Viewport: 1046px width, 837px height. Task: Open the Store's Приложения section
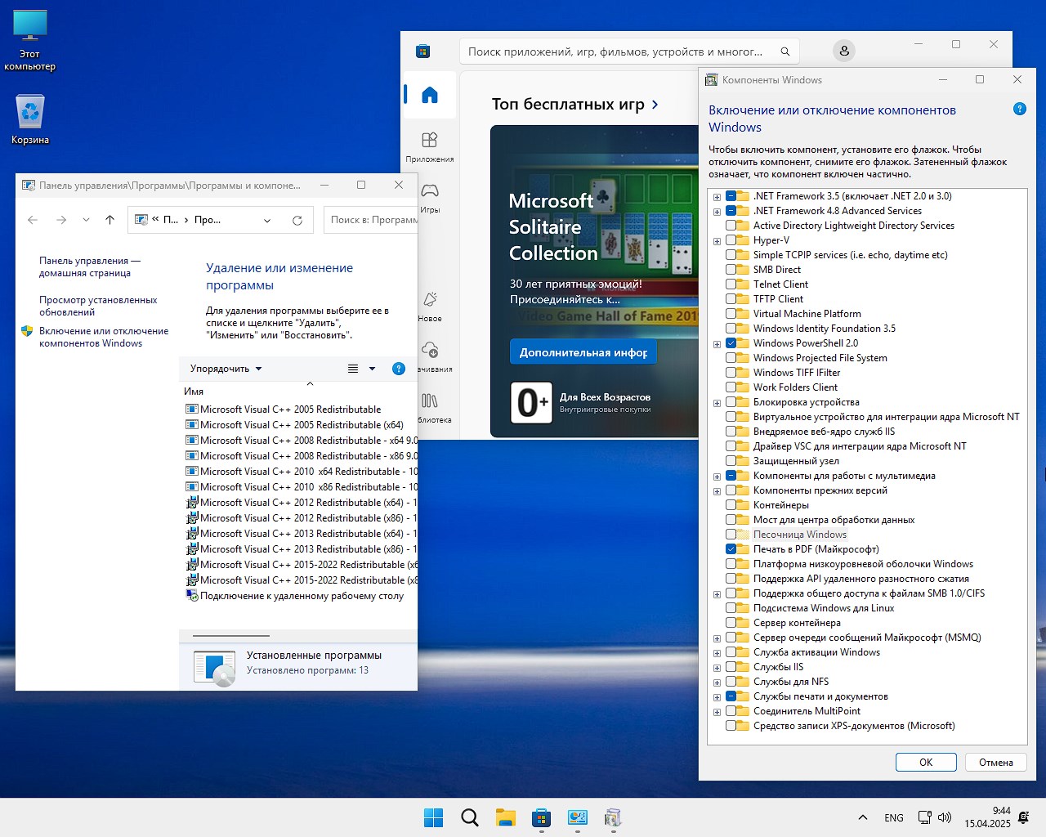point(429,146)
